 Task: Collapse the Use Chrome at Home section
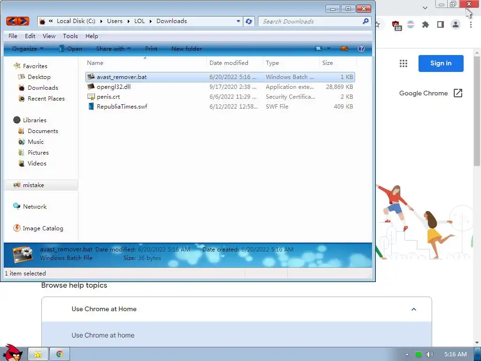tap(413, 309)
